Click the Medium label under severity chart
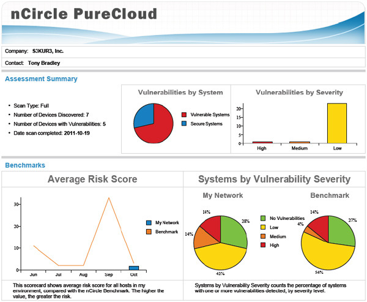This screenshot has height=302, width=367. (x=300, y=148)
